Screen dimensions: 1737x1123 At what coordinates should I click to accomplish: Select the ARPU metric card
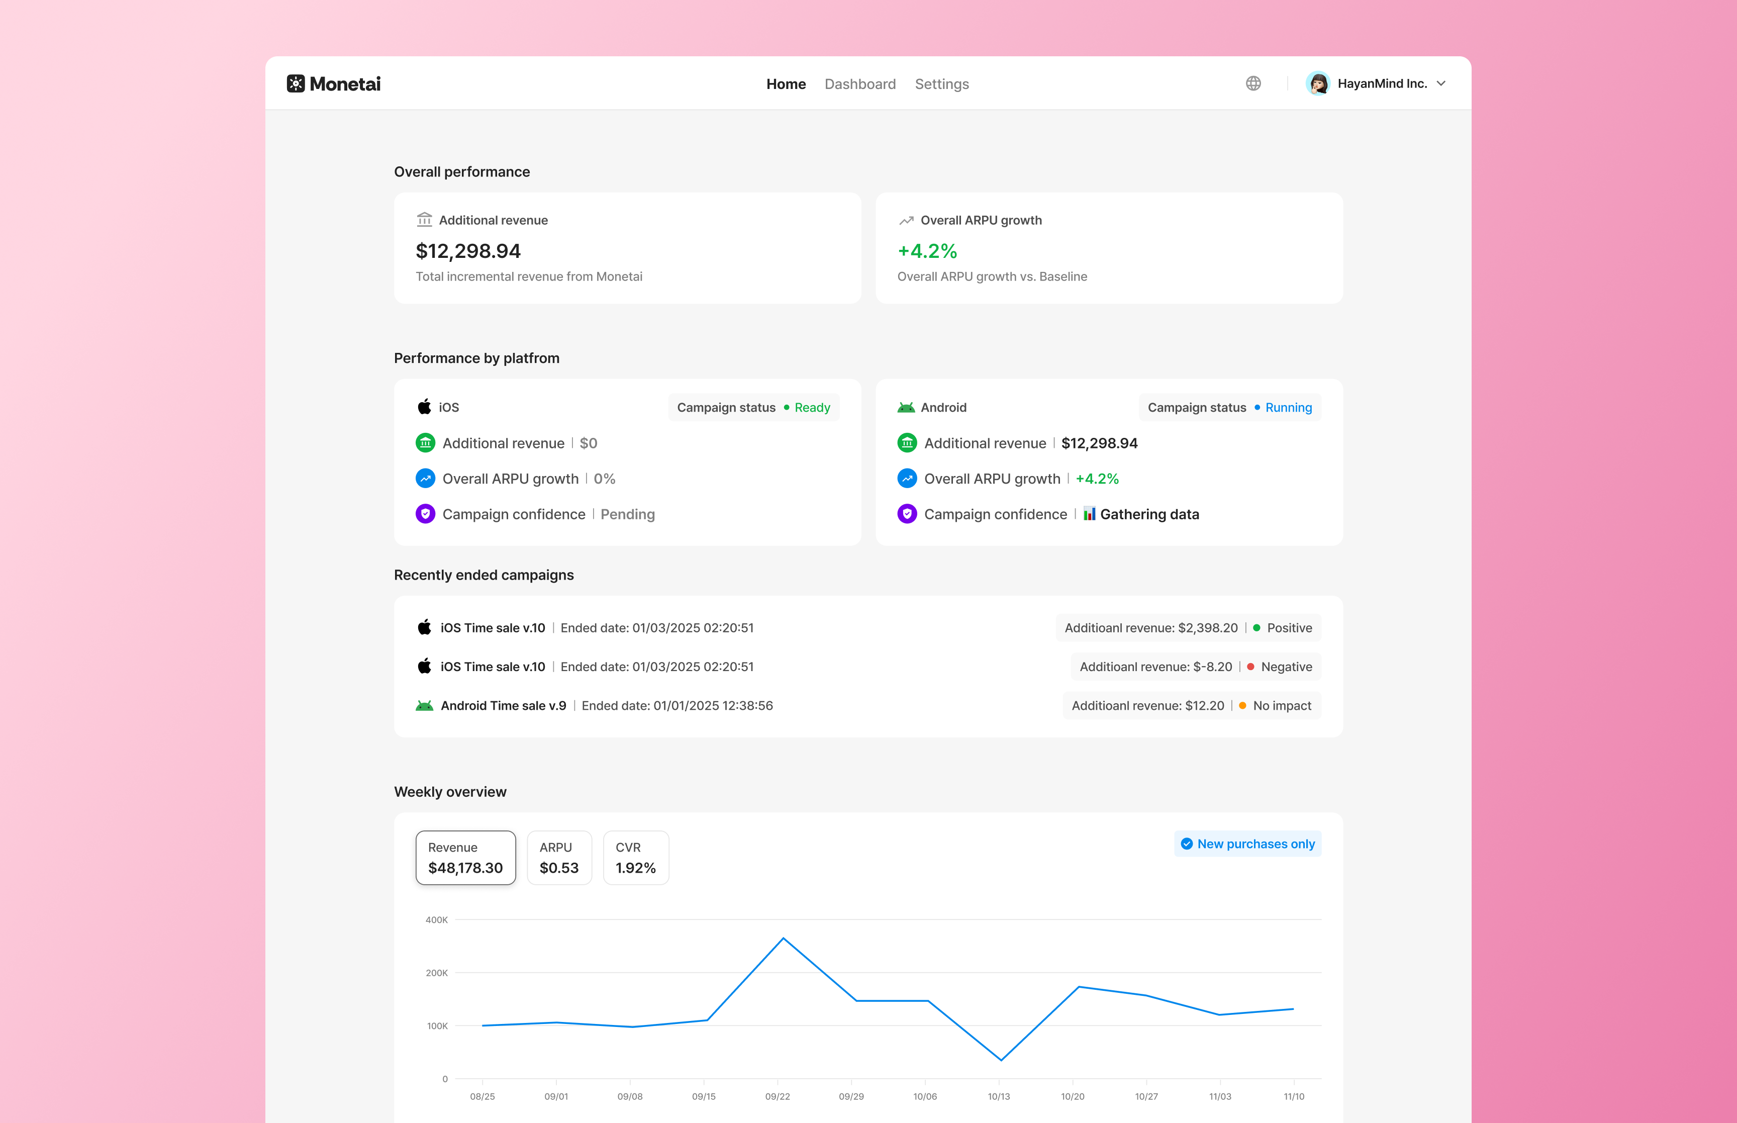pyautogui.click(x=558, y=858)
